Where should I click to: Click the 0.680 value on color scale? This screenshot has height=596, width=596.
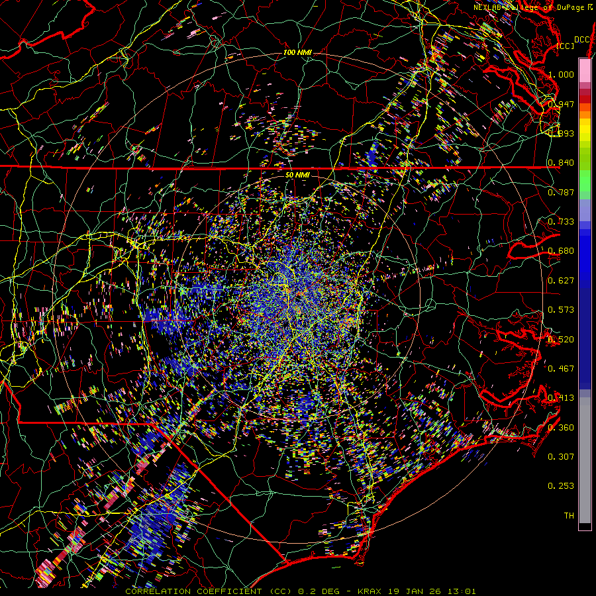561,251
